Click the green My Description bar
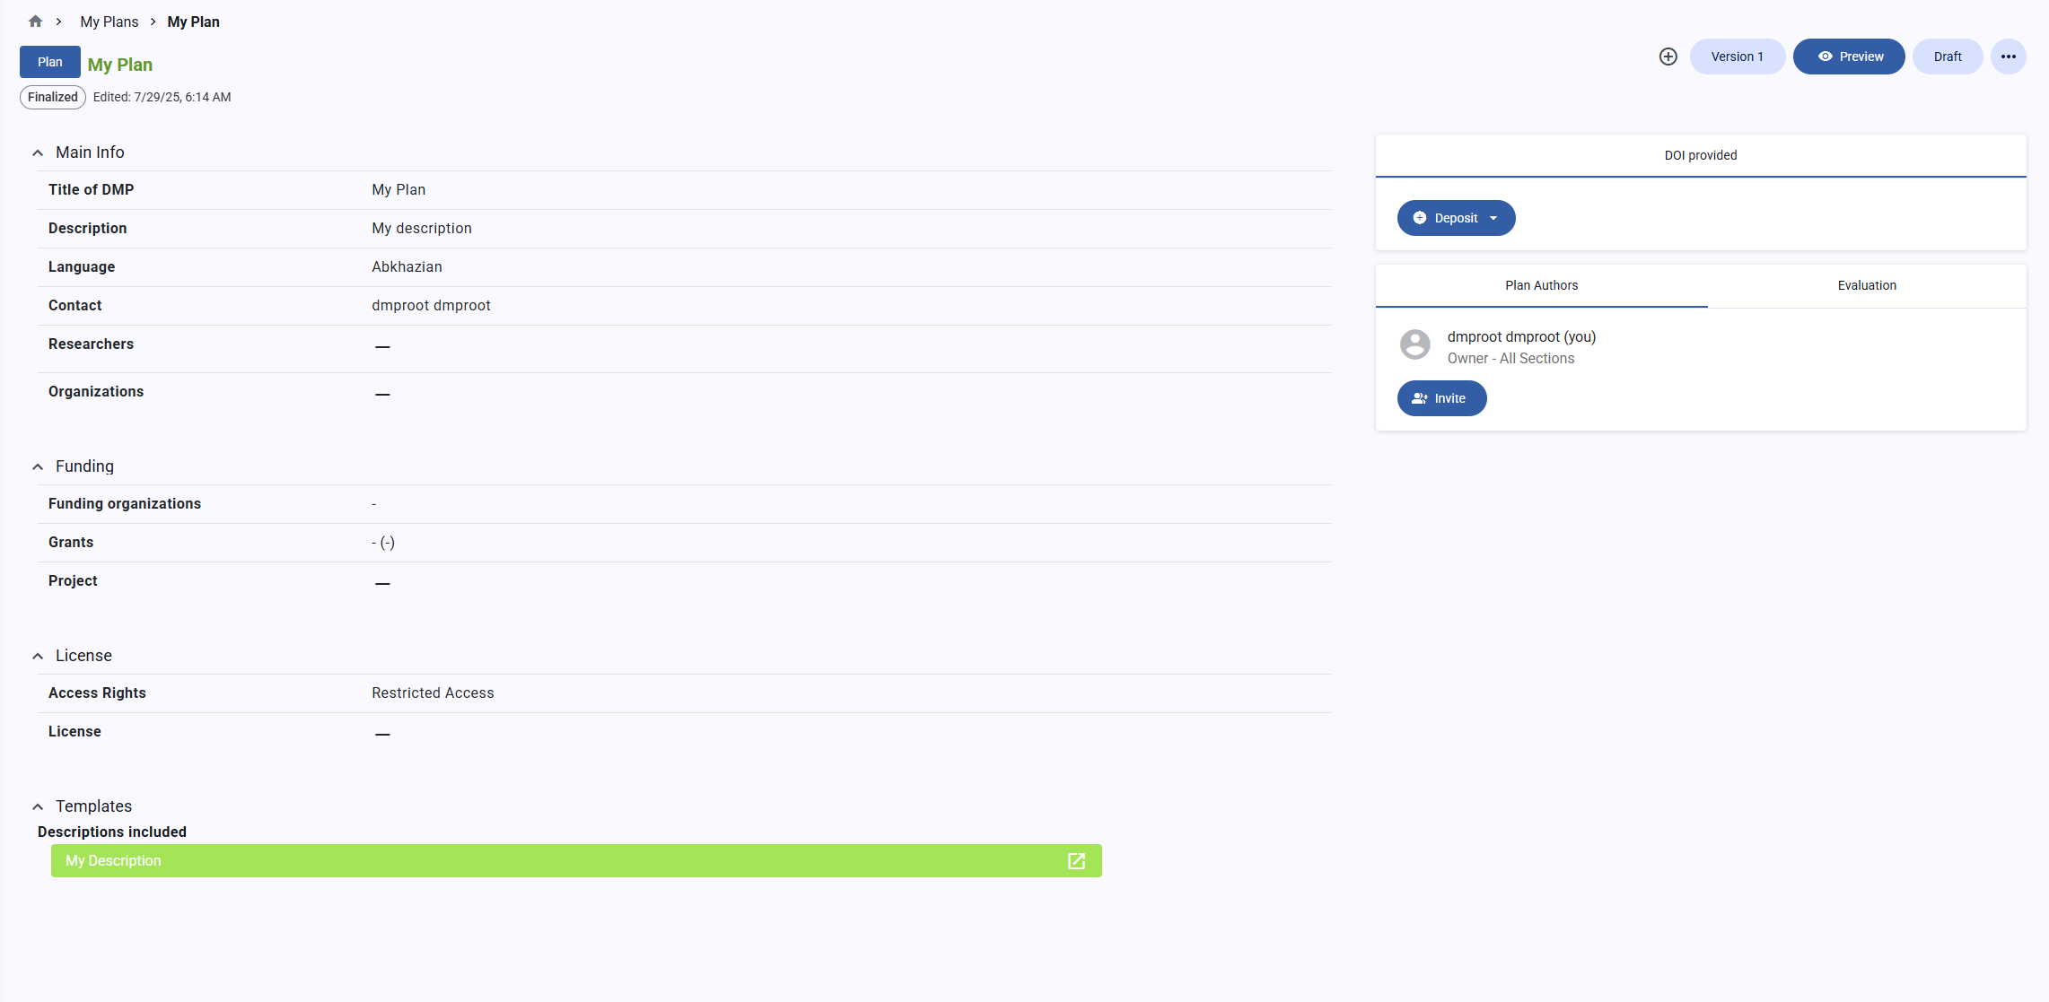The image size is (2049, 1002). click(x=539, y=861)
